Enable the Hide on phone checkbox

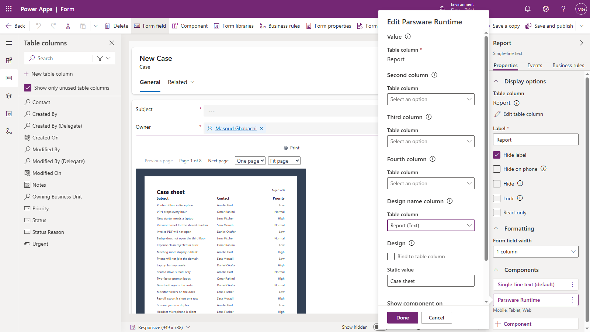[x=497, y=169]
